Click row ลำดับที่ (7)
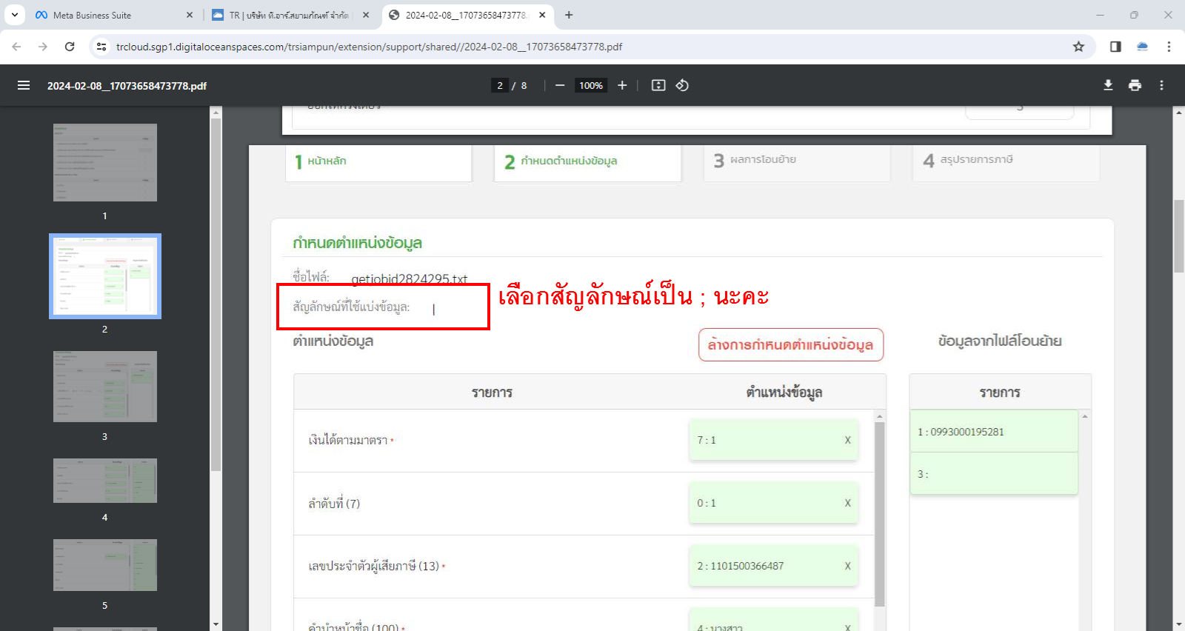The height and width of the screenshot is (631, 1185). 584,504
